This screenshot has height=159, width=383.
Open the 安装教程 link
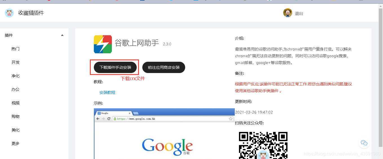107,92
